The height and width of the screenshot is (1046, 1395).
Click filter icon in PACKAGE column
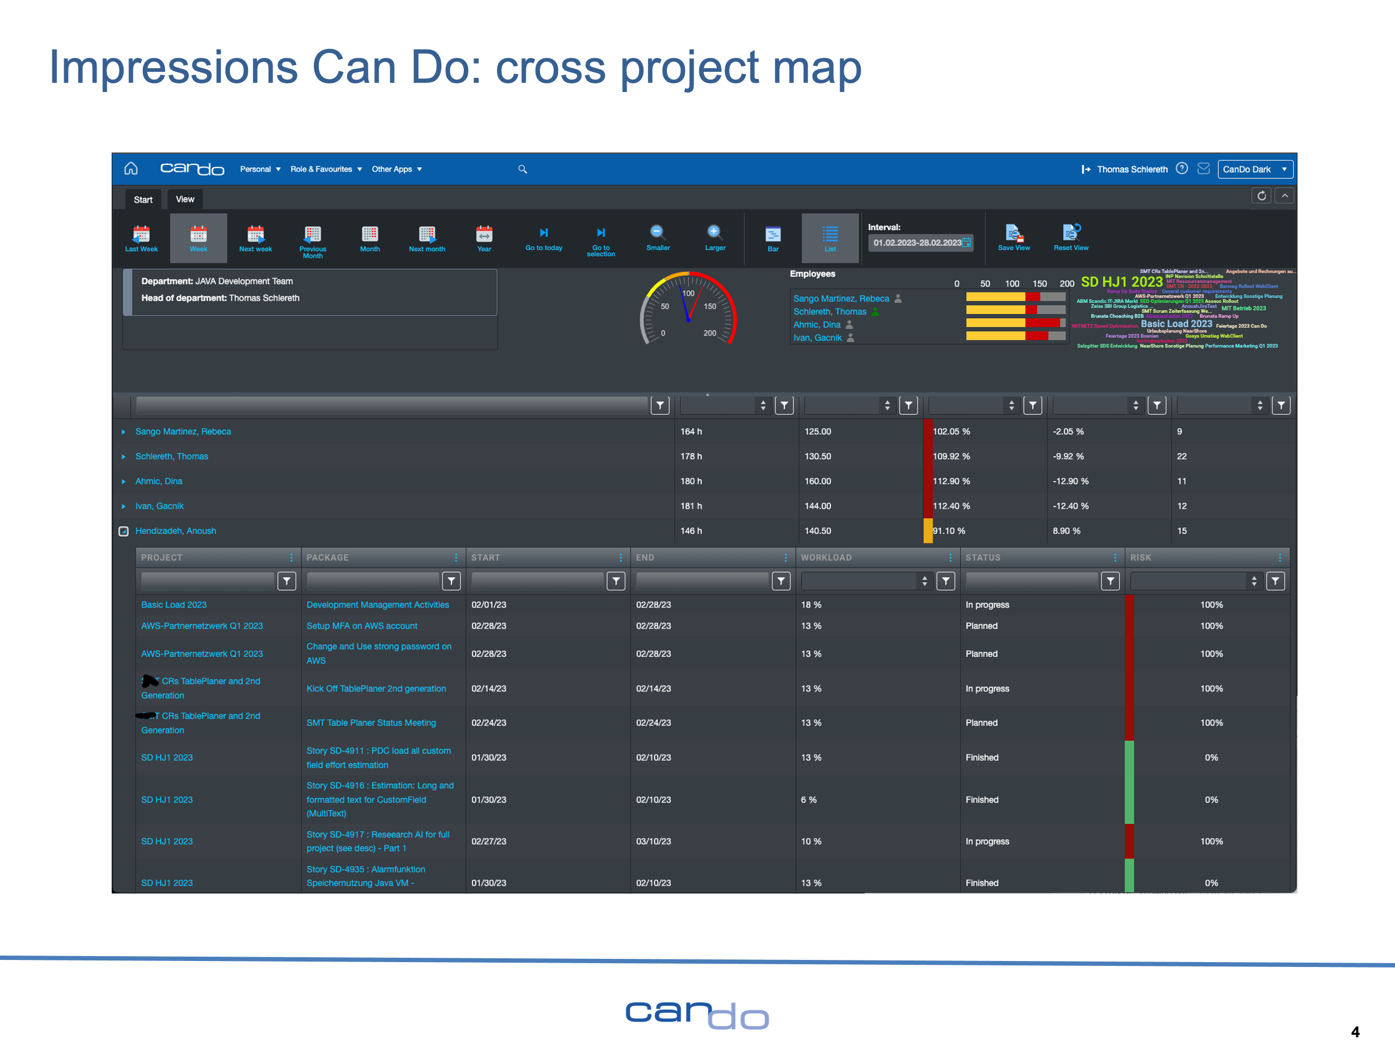[x=452, y=581]
